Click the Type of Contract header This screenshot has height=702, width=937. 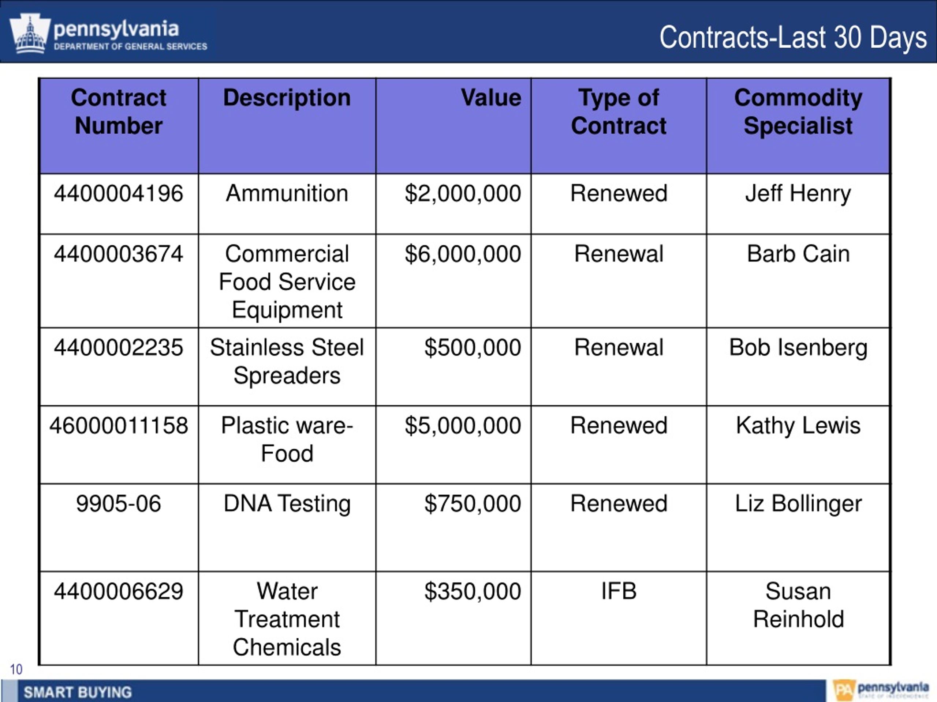(x=619, y=126)
